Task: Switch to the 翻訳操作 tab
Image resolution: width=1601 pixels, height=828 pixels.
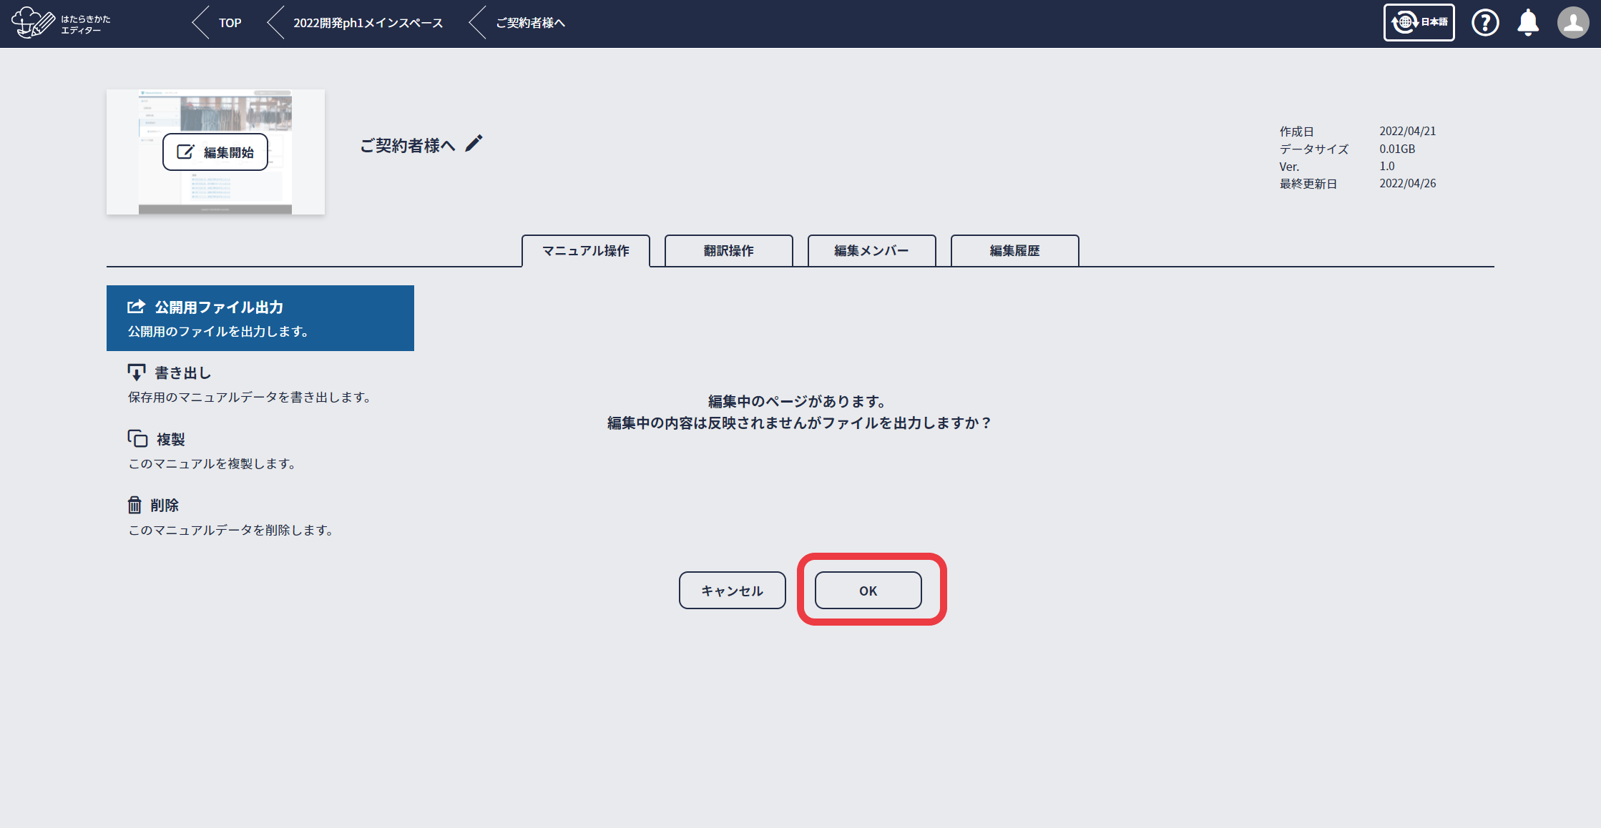Action: 728,251
